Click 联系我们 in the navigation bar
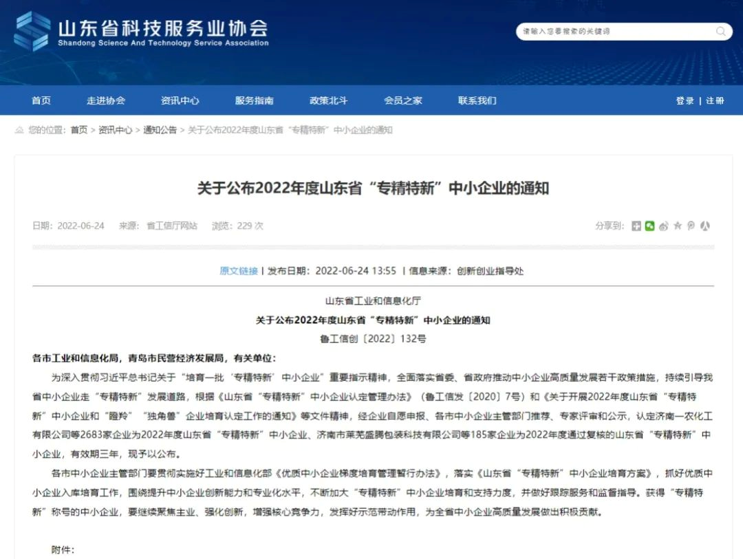 tap(477, 100)
